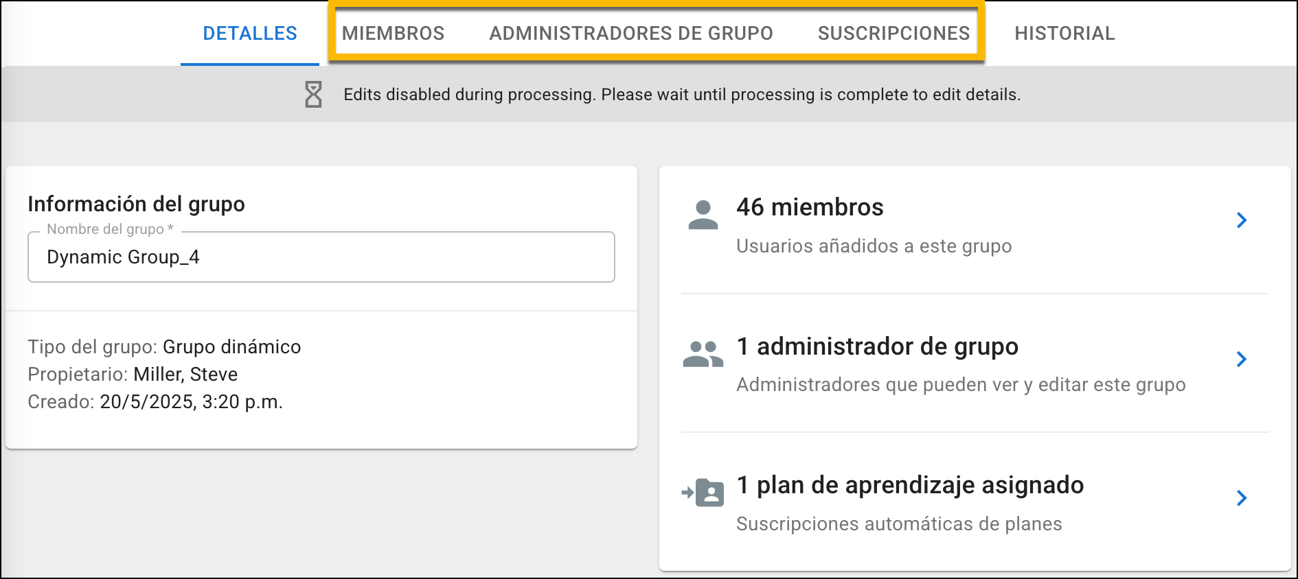
Task: Click the Información del grupo heading
Action: [x=136, y=204]
